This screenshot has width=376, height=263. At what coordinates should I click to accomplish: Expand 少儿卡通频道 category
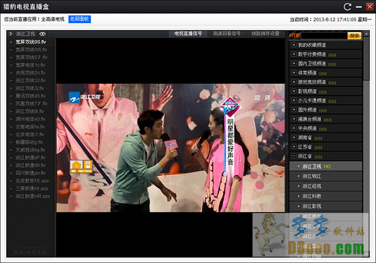[326, 101]
